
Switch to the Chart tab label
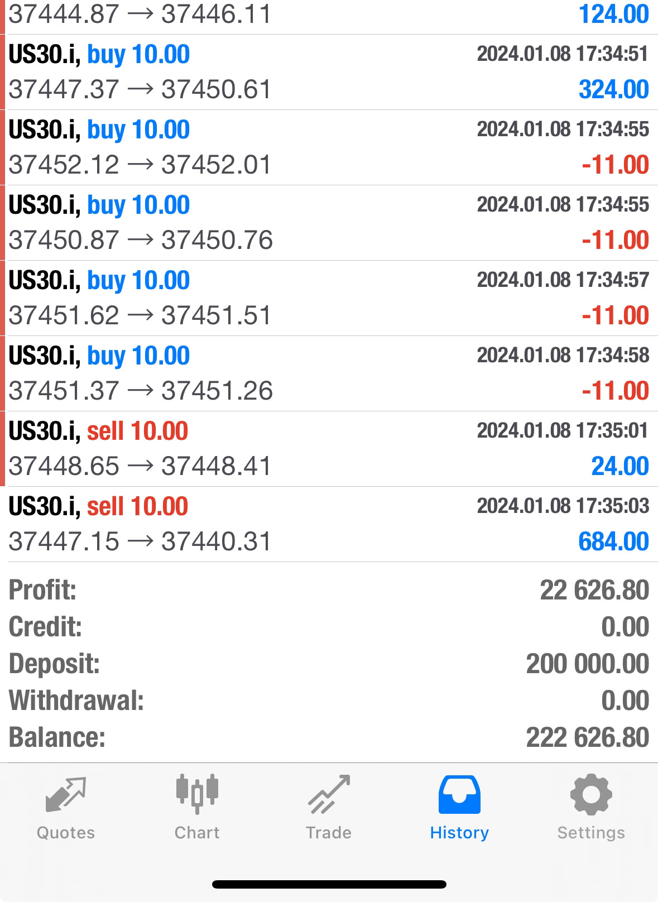click(x=197, y=833)
